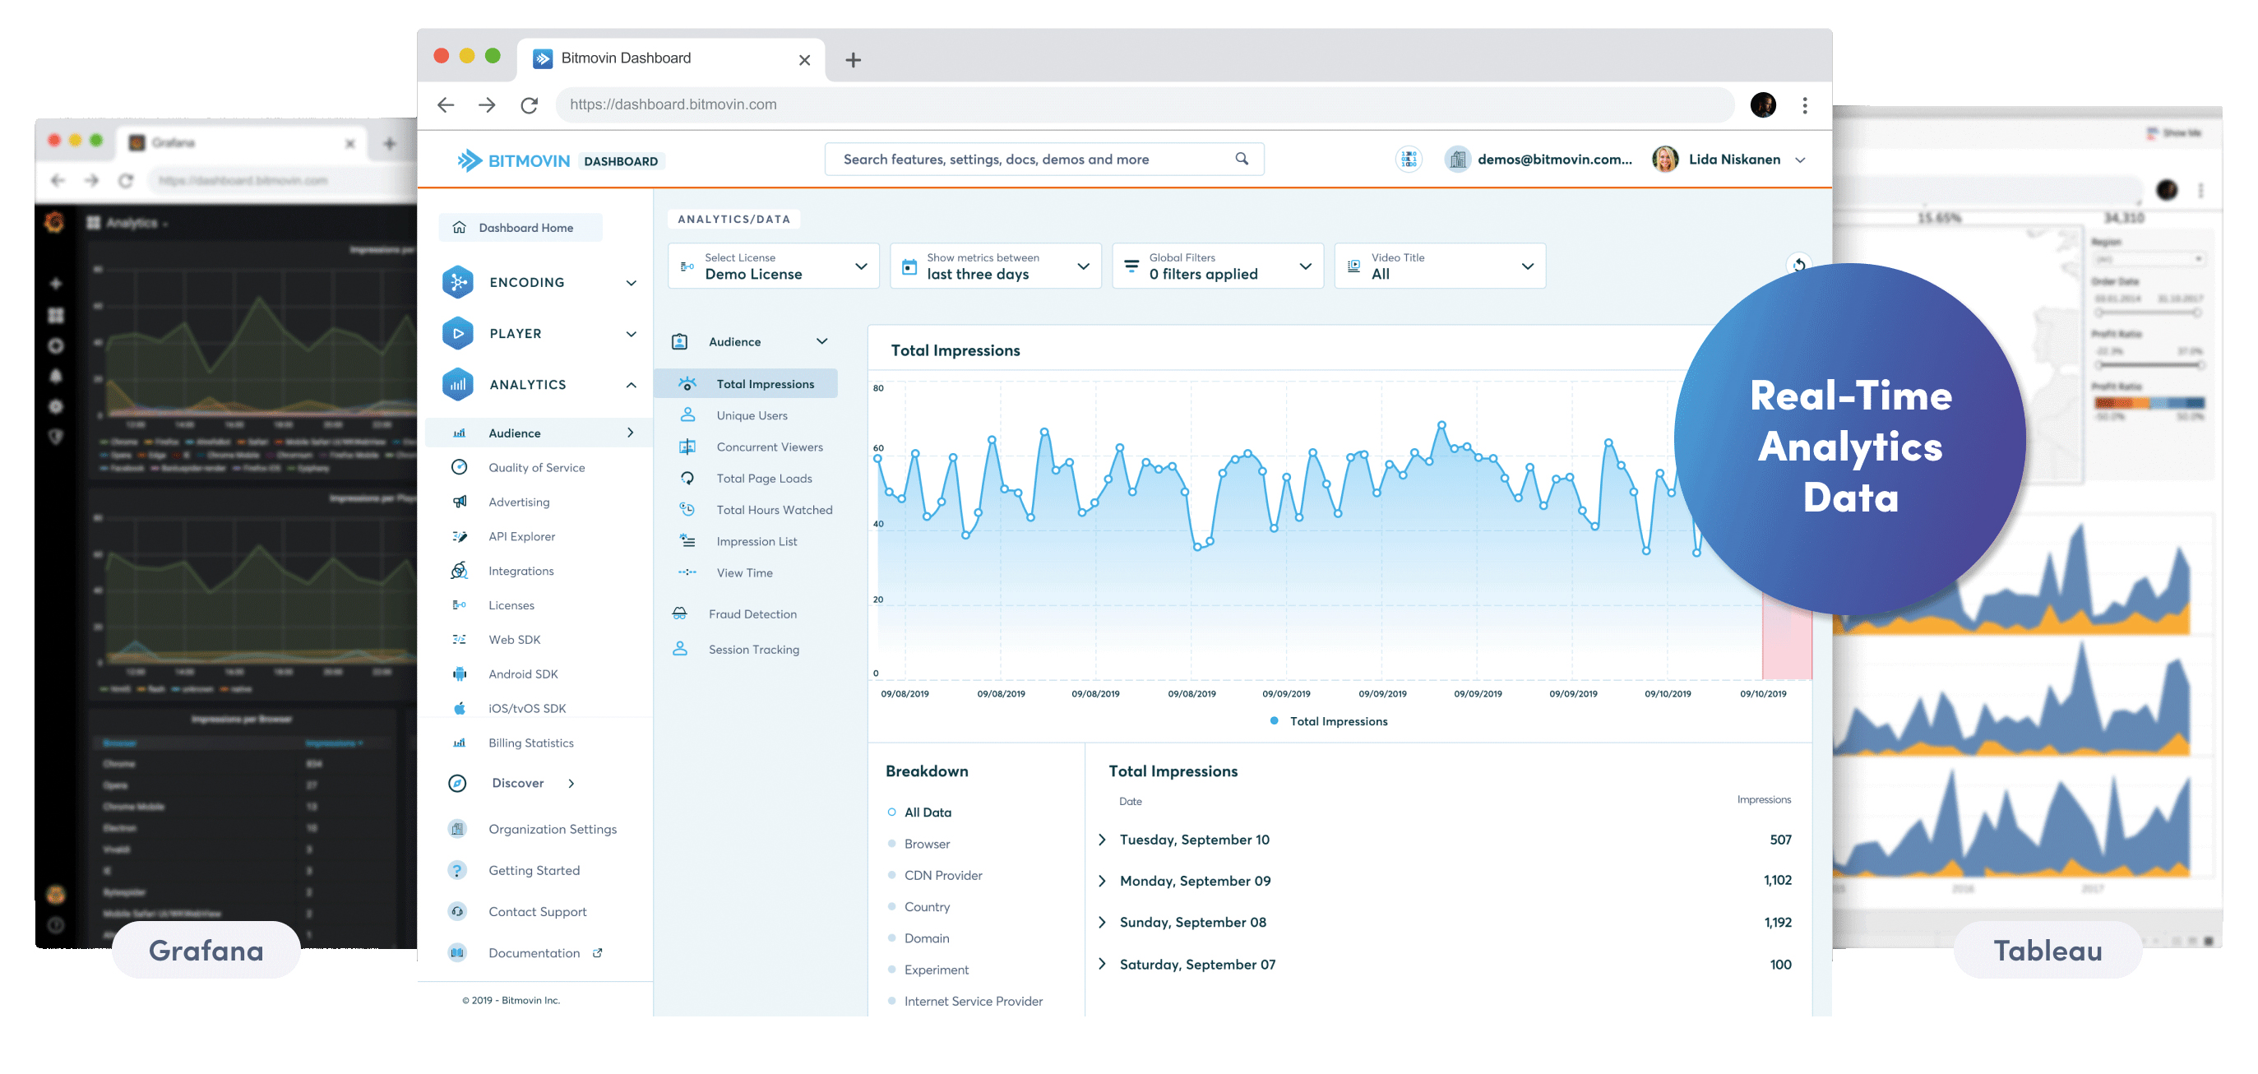Click the Analytics hexagon icon

point(457,384)
